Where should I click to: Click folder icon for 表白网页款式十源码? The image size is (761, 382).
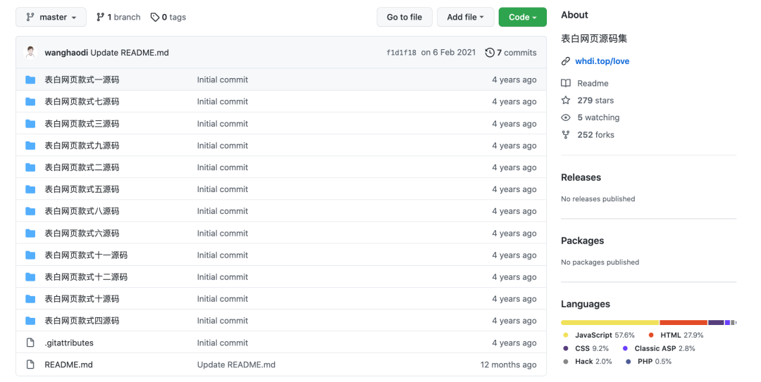(x=30, y=298)
